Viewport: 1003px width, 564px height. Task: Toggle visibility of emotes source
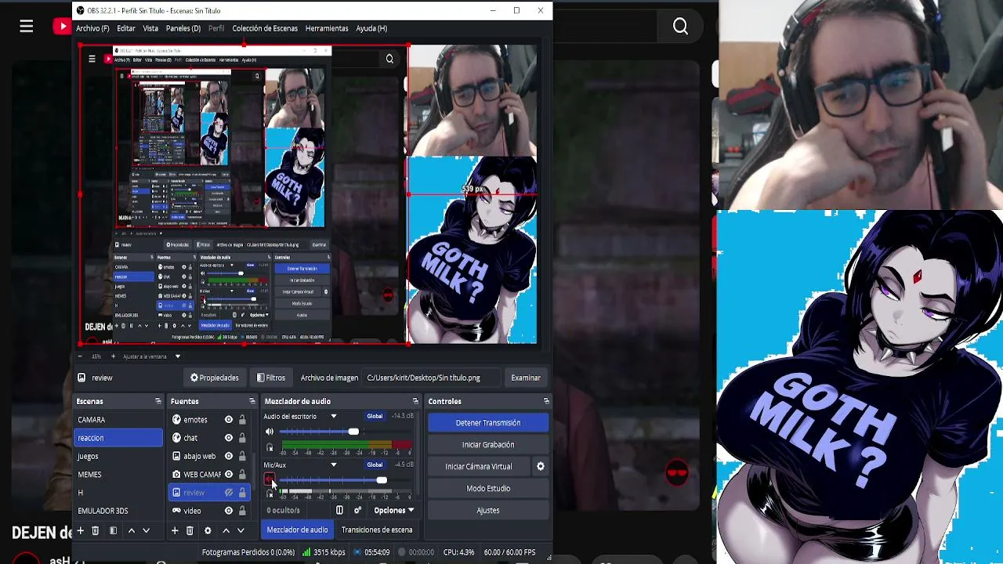click(x=229, y=420)
